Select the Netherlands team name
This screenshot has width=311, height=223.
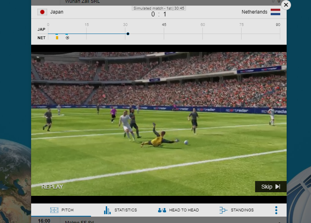254,12
